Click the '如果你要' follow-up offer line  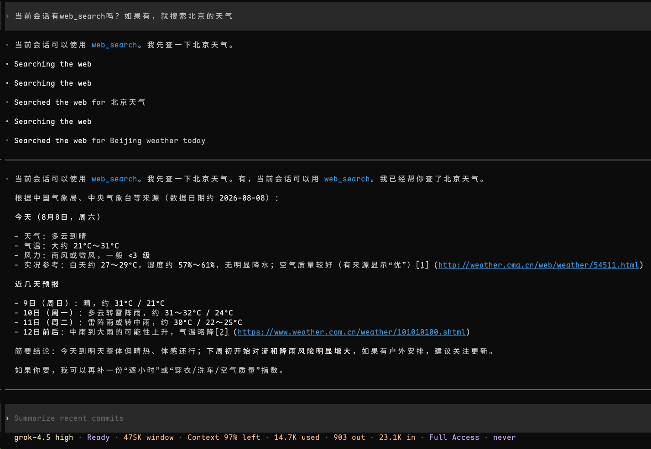pyautogui.click(x=150, y=371)
